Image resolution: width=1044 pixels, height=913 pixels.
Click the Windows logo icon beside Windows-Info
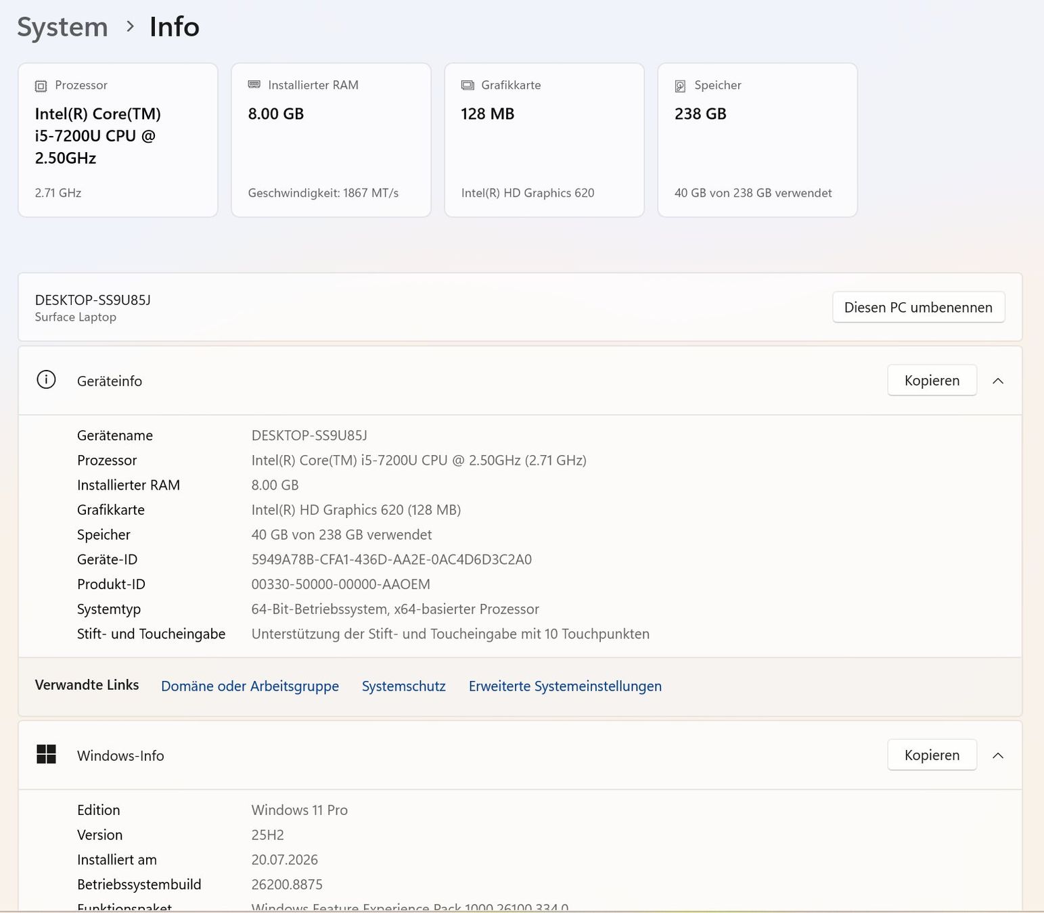(46, 754)
